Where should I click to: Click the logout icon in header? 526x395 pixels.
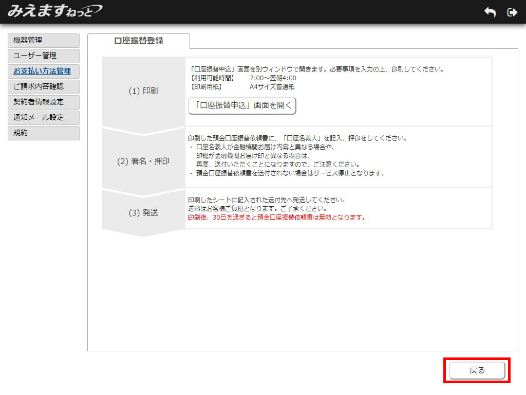point(512,12)
